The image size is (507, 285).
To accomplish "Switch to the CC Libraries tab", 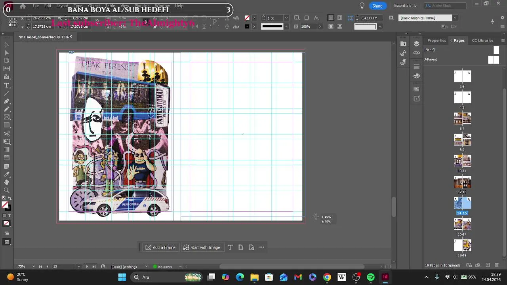I will (x=482, y=40).
